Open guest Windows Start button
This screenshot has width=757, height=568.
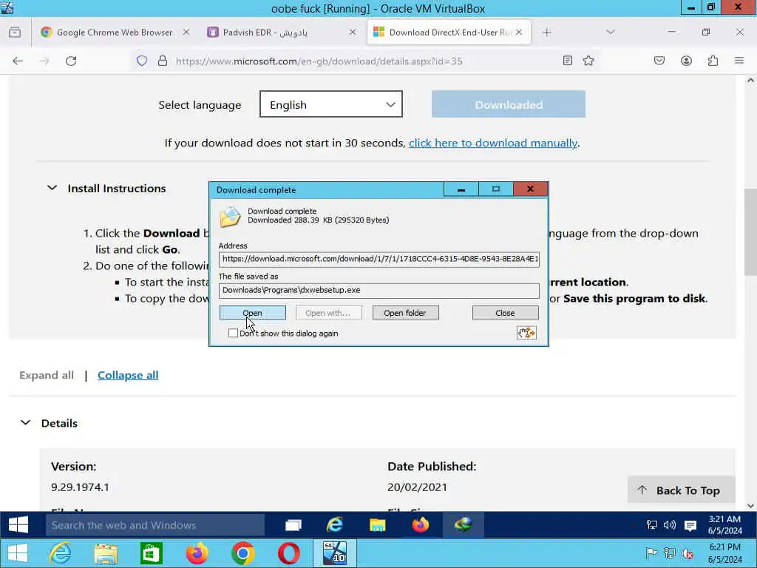tap(18, 525)
